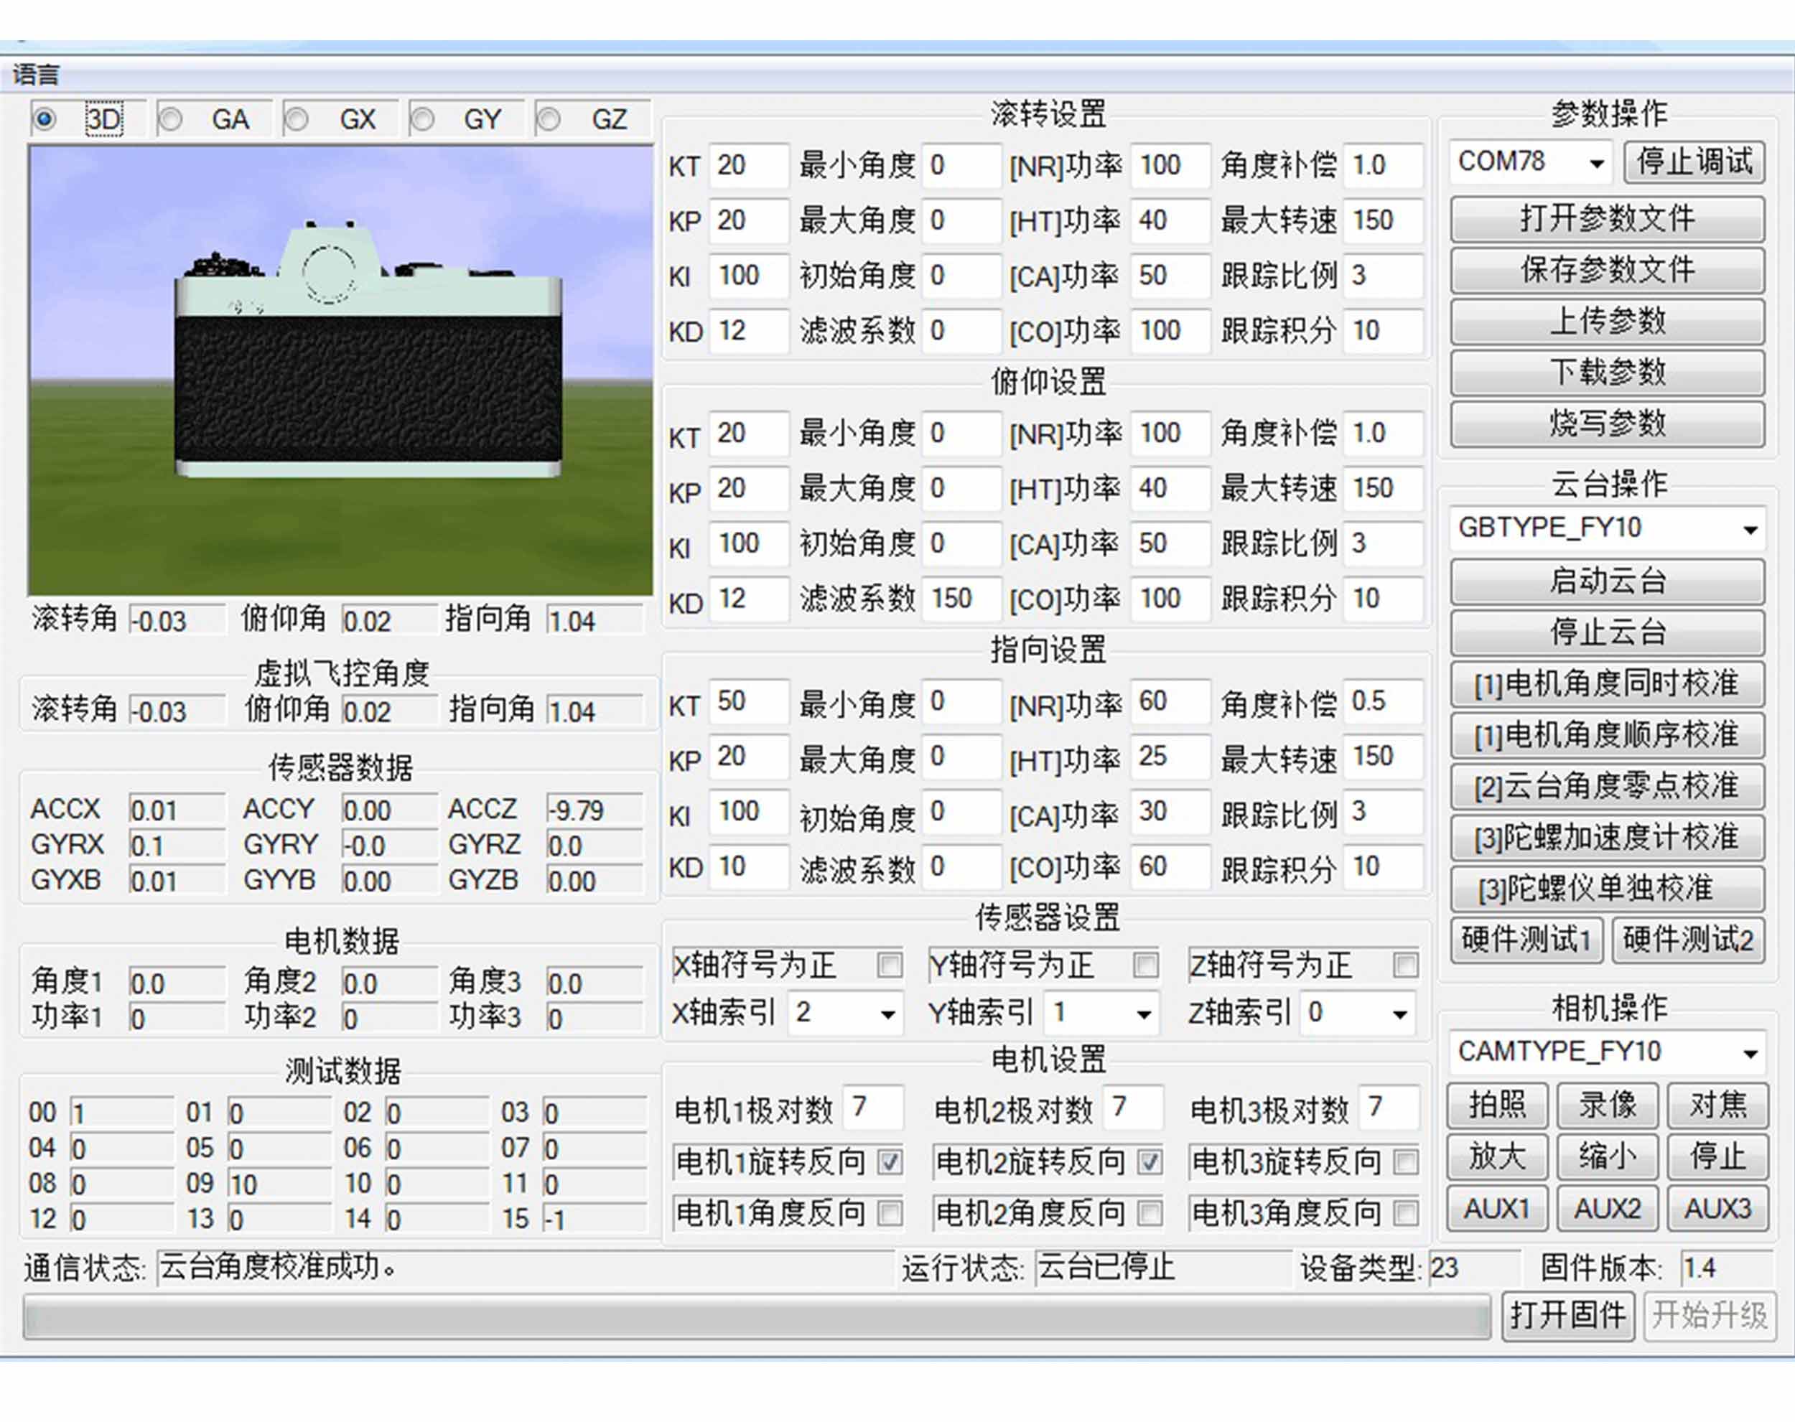Select the GX view radio button
Image resolution: width=1795 pixels, height=1422 pixels.
pos(297,120)
